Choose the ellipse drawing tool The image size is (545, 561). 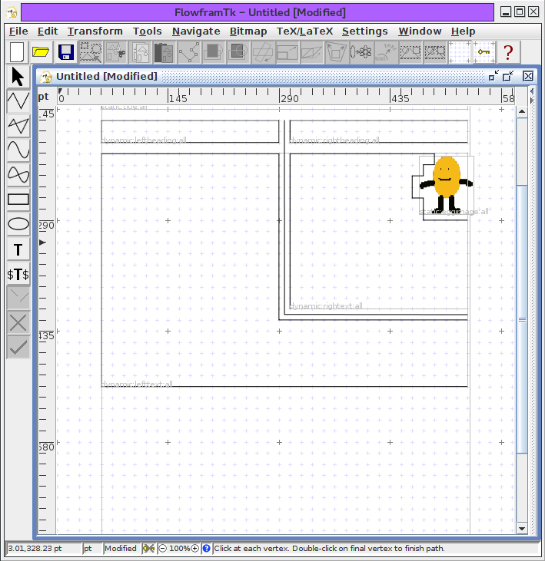pyautogui.click(x=18, y=224)
